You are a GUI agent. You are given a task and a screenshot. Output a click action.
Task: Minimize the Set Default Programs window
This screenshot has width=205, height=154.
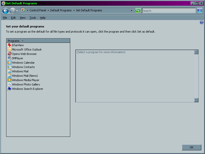coord(192,3)
